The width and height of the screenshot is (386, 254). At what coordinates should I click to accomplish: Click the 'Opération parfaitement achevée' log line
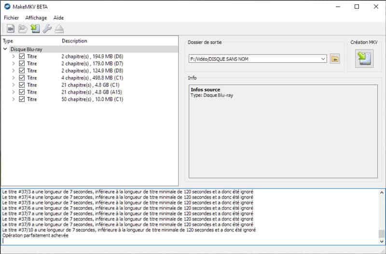tap(35, 236)
